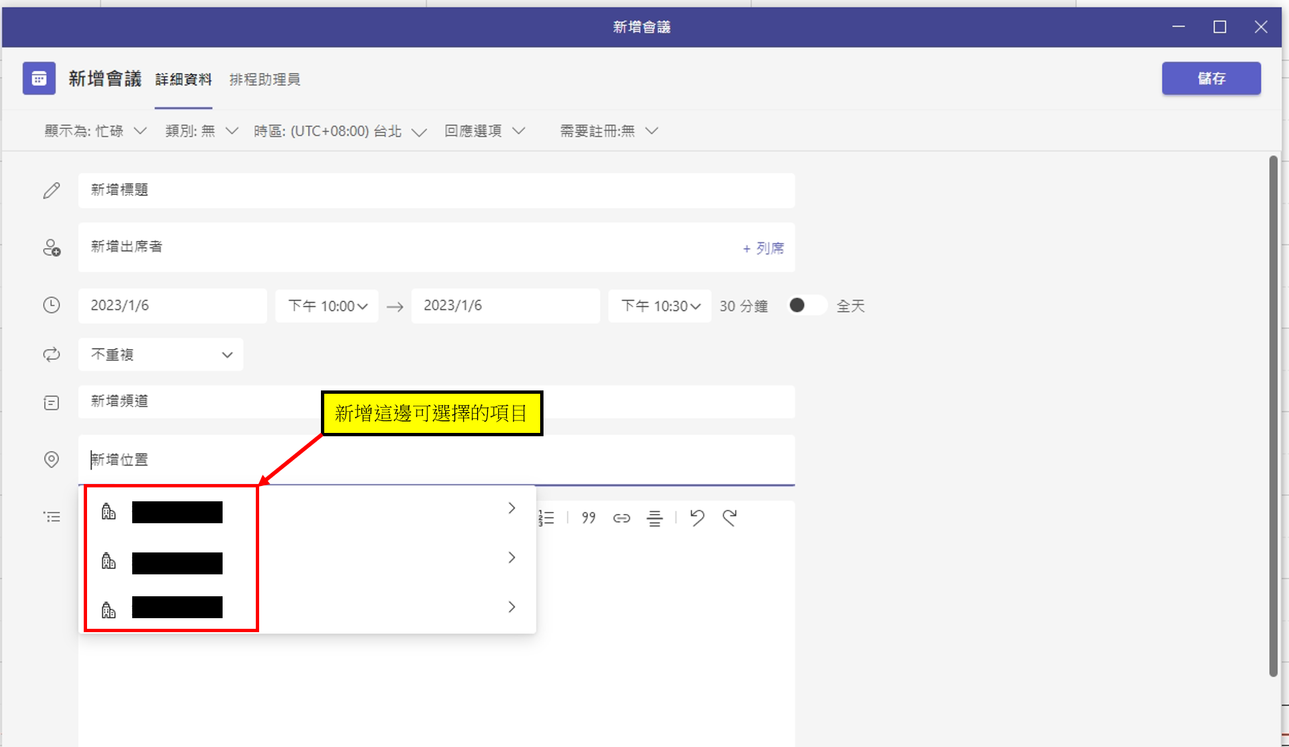This screenshot has width=1289, height=747.
Task: Open the 下午 10:00 start time dropdown
Action: coord(327,306)
